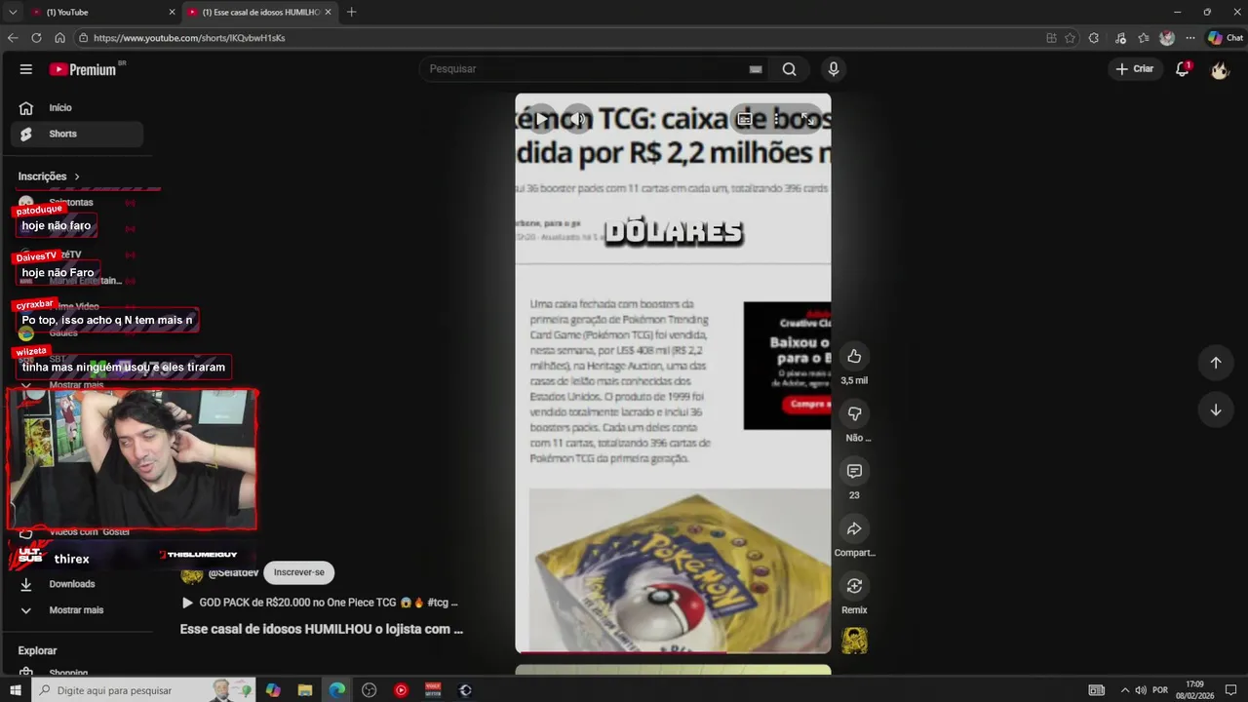Go to the previous Short arrow
The height and width of the screenshot is (702, 1248).
pos(1216,363)
